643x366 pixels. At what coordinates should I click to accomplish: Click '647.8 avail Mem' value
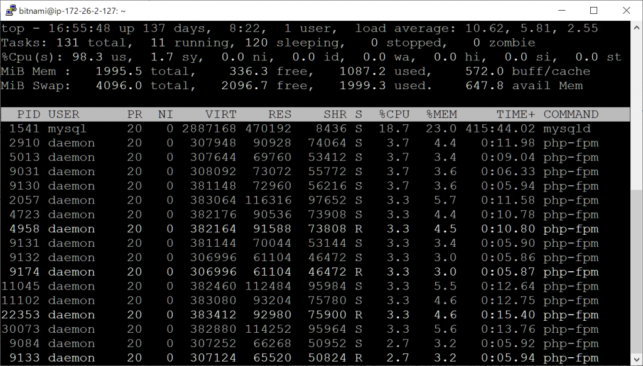point(524,85)
